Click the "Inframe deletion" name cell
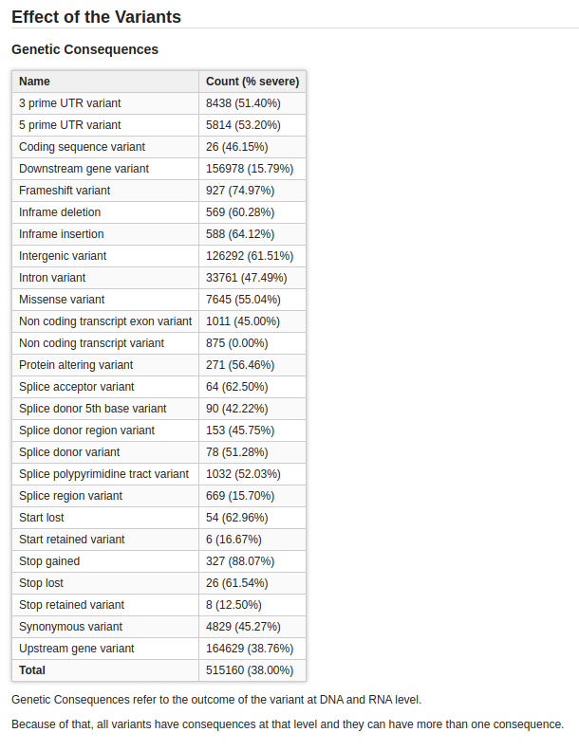Screen dimensions: 579x751 pos(60,212)
